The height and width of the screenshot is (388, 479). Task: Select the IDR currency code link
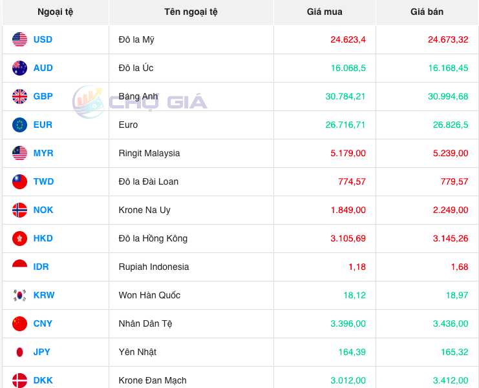(x=41, y=267)
